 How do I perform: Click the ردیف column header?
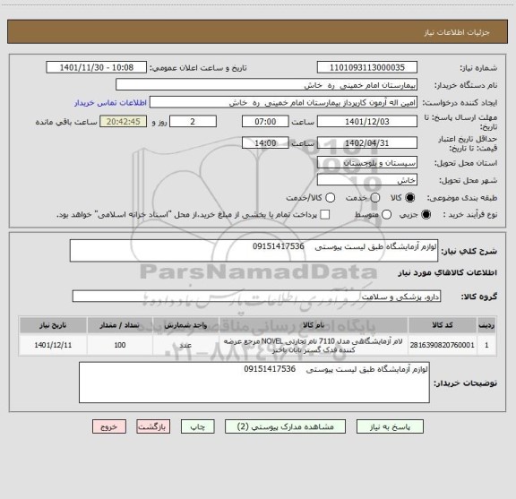point(486,325)
